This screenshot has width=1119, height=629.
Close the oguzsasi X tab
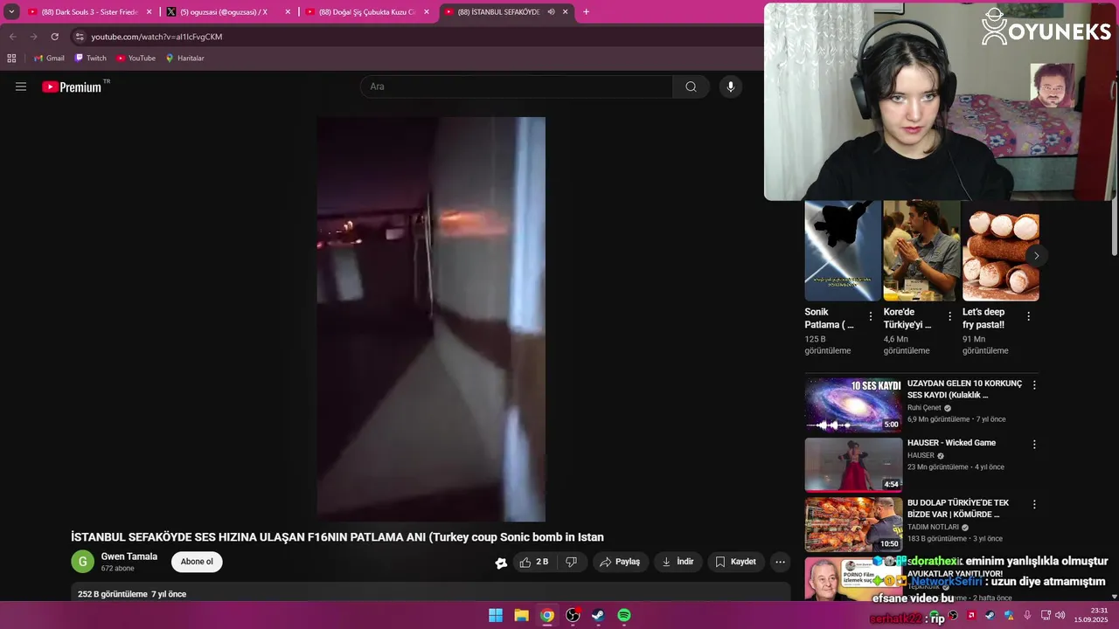click(288, 12)
